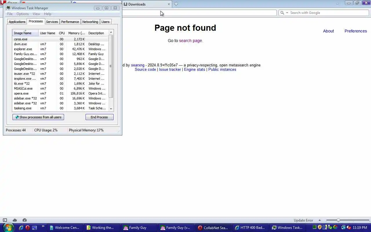Click Task Manager title bar icon
This screenshot has width=371, height=232.
point(8,8)
